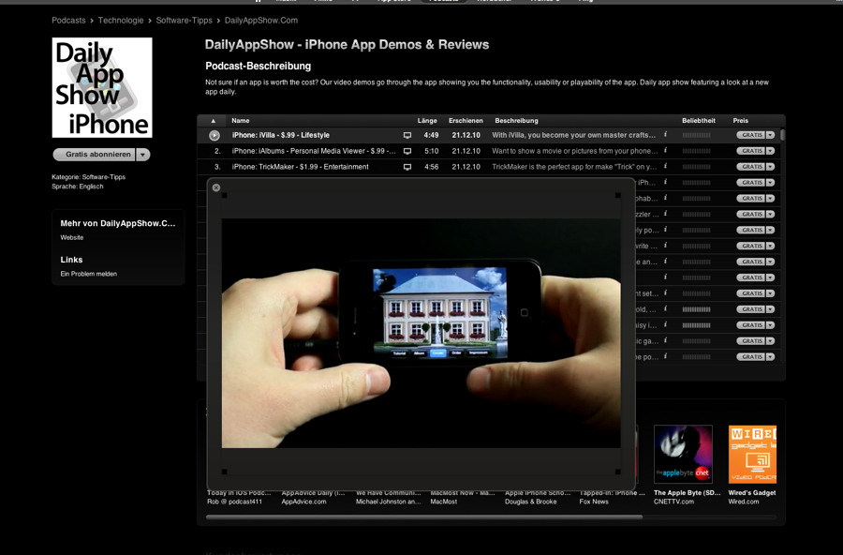Sort episodes by the Preis column
843x555 pixels.
tap(740, 121)
